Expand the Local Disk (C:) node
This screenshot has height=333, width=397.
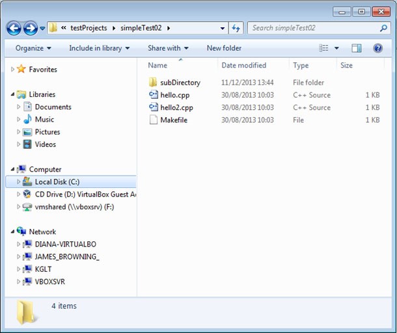click(19, 182)
